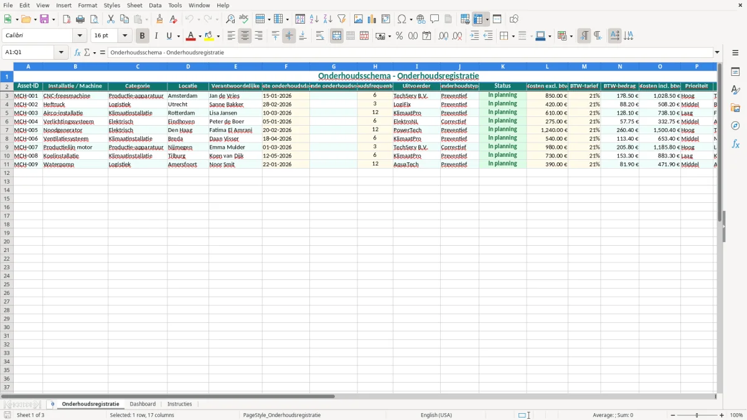This screenshot has width=747, height=420.
Task: Open the font size dropdown showing 16 pt
Action: coord(125,36)
